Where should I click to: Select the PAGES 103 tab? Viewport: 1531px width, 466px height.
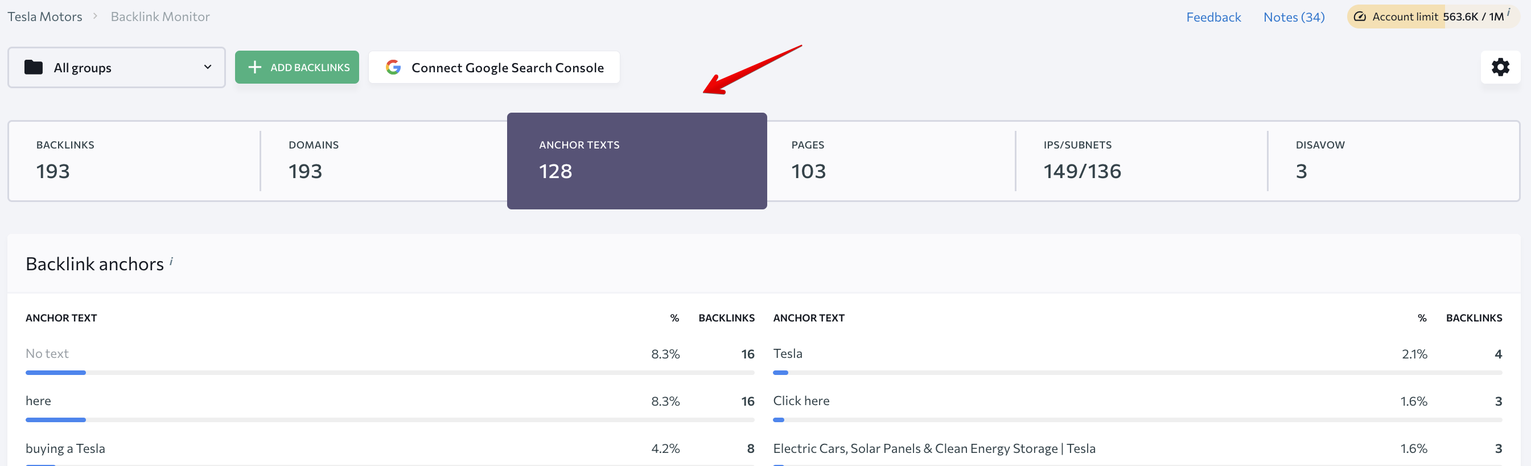[x=891, y=161]
